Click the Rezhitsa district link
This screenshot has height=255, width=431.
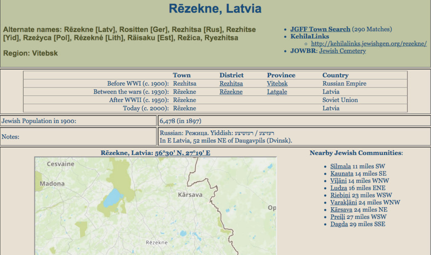[x=231, y=84]
